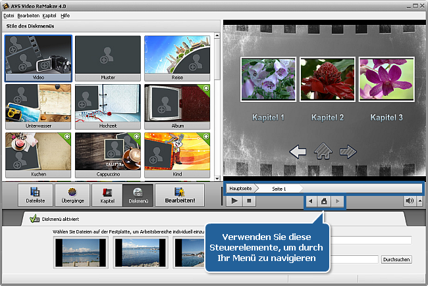Go to next menu page arrow
Viewport: 428px width, 286px height.
(x=338, y=201)
